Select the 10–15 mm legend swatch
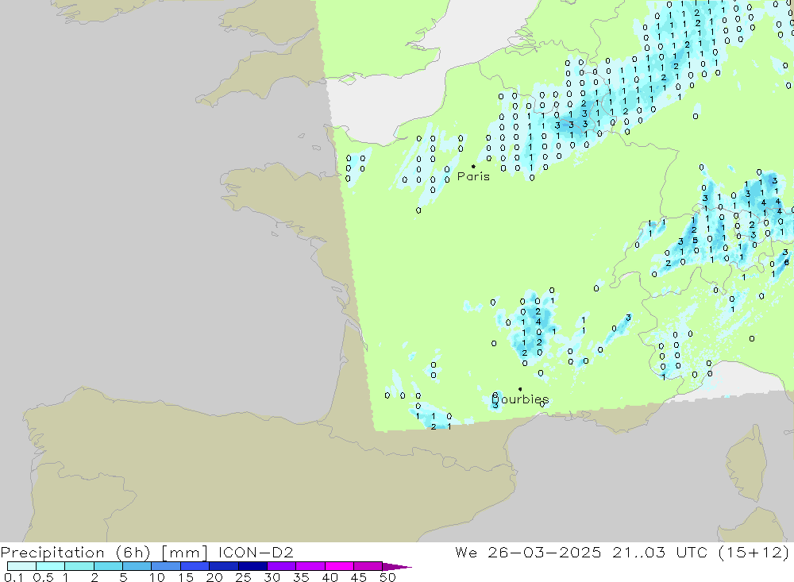 point(166,566)
